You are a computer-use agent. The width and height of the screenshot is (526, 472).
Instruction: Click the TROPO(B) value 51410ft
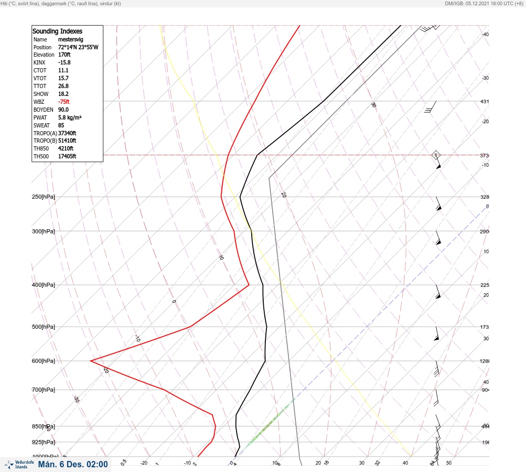(67, 141)
